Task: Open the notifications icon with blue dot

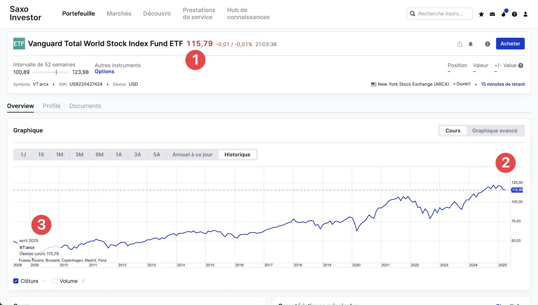Action: click(x=504, y=13)
